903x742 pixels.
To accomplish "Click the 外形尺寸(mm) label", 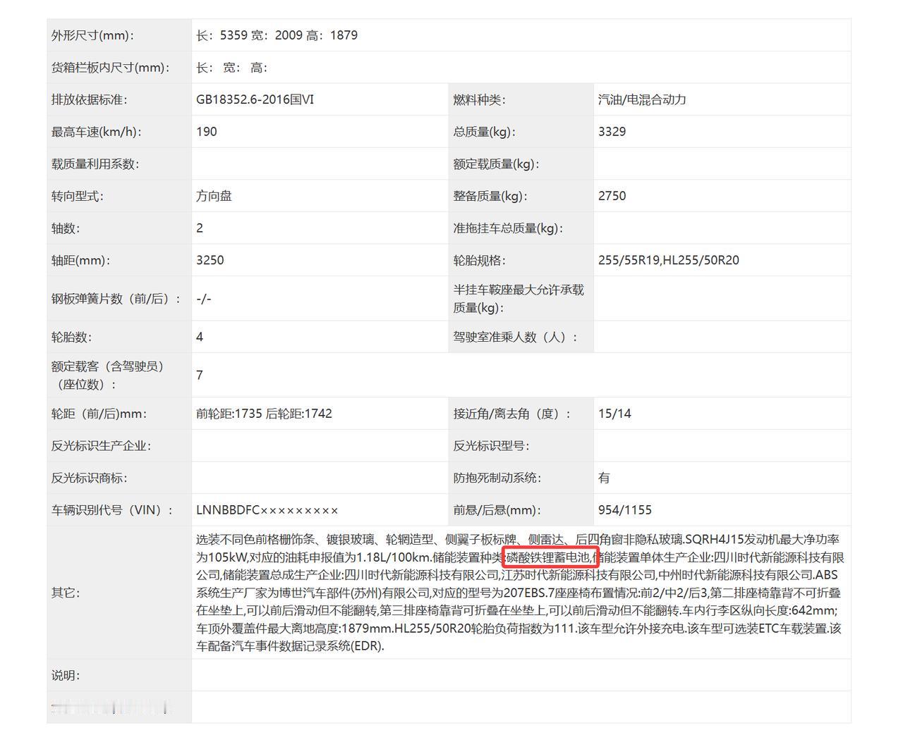I will 92,35.
